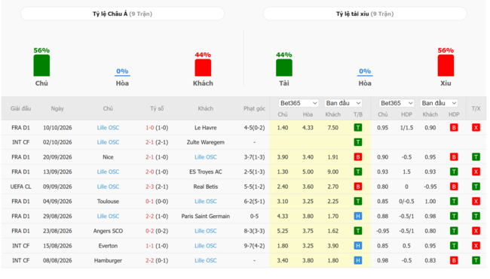Open Lille OSC link in the Everton row

coord(206,246)
